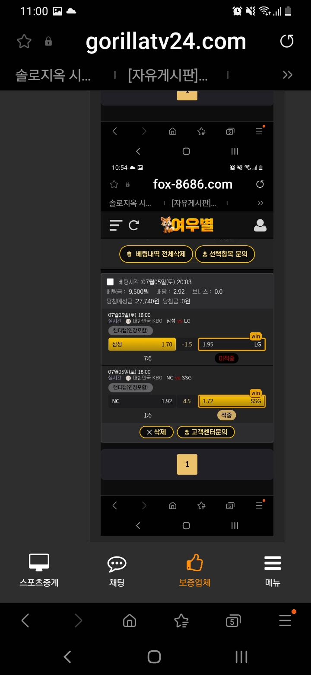This screenshot has height=675, width=311.
Task: Go back with the browser back arrow
Action: [25, 621]
